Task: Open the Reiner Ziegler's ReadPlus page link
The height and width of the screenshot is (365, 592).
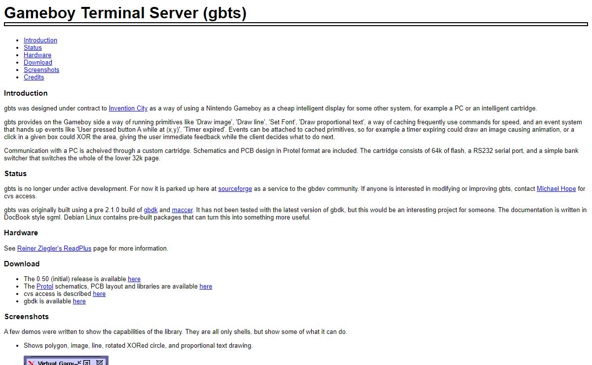Action: tap(54, 249)
